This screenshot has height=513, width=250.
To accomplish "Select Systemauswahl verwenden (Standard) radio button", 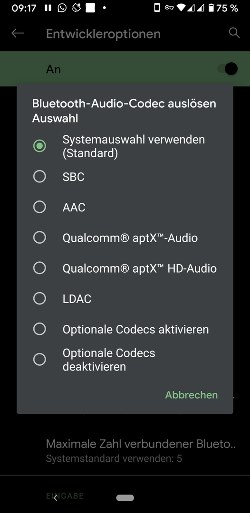I will pos(125,146).
